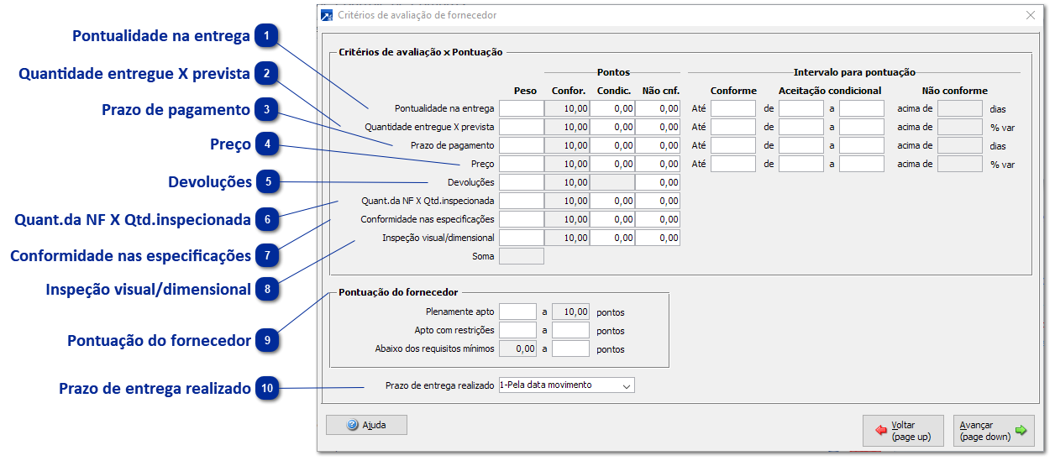This screenshot has height=461, width=1055.
Task: Click the Ajuda help button
Action: tap(366, 425)
